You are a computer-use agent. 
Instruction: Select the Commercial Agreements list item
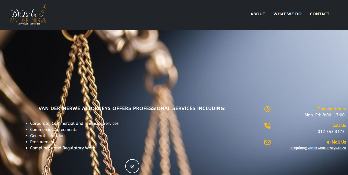point(54,129)
